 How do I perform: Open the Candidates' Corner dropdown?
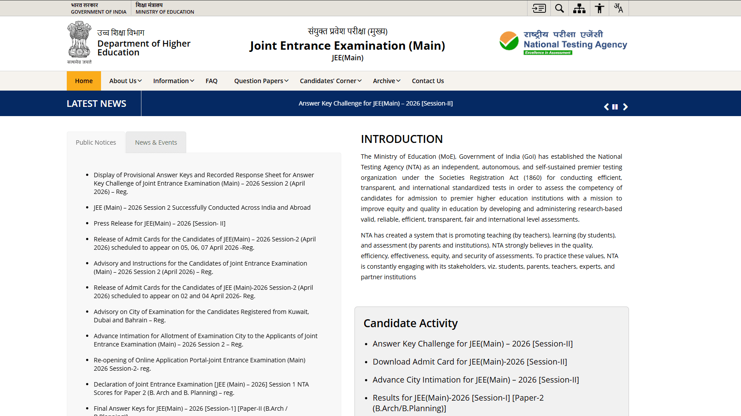pos(331,81)
